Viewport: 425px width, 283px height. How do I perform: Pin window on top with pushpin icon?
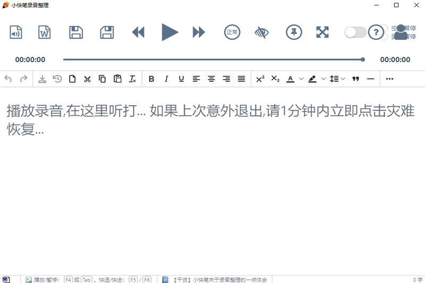pos(294,32)
